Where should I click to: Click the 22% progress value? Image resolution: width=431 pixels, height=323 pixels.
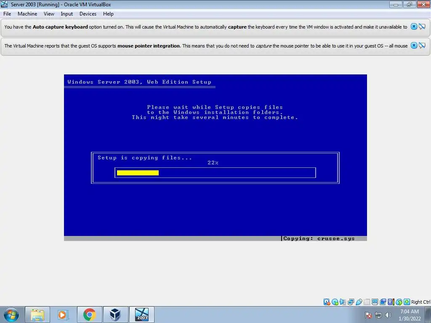(213, 163)
